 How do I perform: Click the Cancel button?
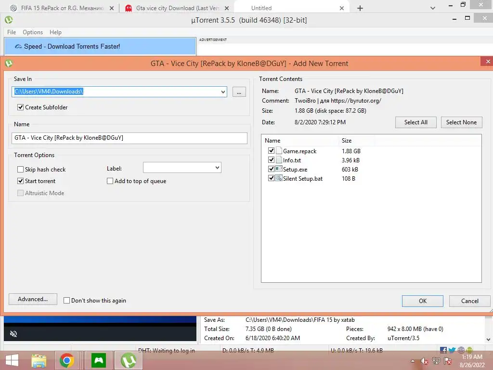click(470, 301)
